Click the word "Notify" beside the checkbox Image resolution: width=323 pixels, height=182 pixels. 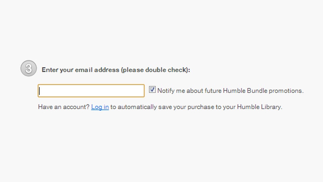[x=166, y=91]
